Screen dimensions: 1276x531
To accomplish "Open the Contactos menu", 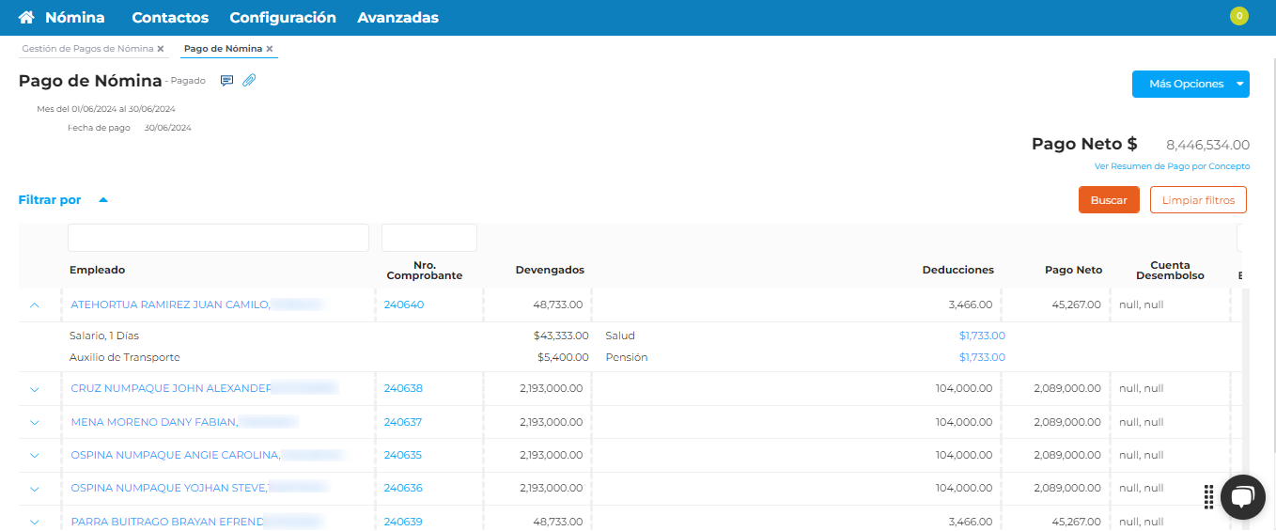I will [170, 18].
